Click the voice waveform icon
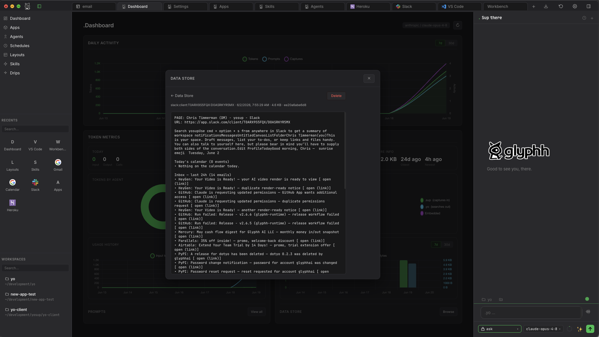 pos(588,312)
